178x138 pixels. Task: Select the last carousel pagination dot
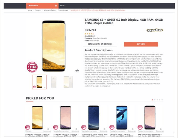click(x=162, y=100)
